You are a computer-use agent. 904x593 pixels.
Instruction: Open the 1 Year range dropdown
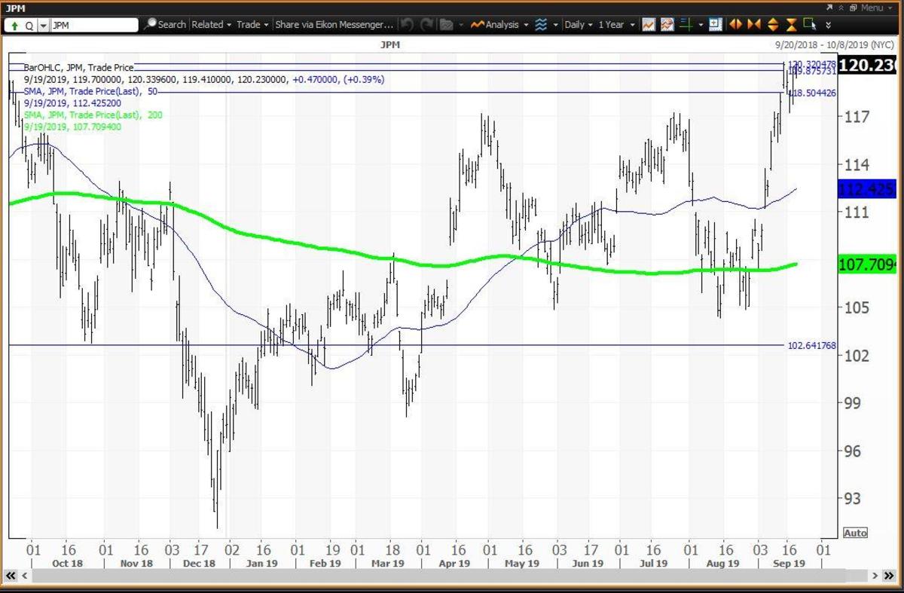coord(615,24)
